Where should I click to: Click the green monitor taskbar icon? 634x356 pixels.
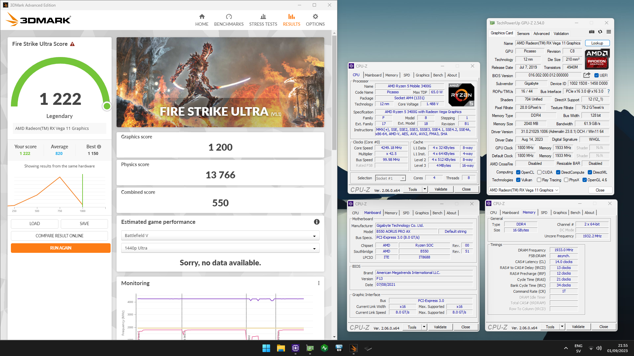[x=325, y=348]
